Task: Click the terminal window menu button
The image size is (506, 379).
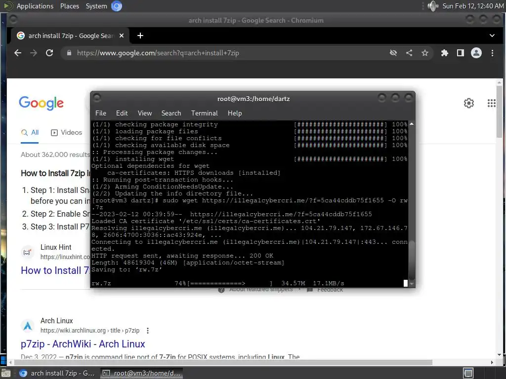Action: pos(97,98)
